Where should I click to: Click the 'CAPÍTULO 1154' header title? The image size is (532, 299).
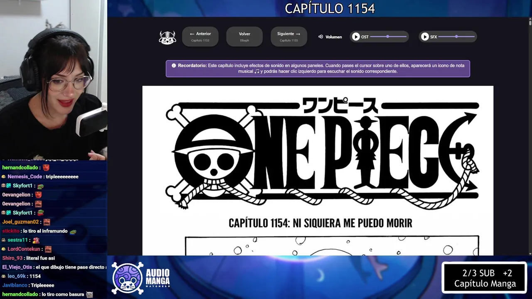pos(330,8)
